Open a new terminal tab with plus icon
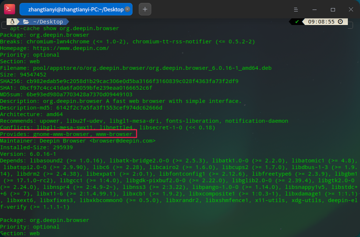360x237 pixels. pos(145,9)
